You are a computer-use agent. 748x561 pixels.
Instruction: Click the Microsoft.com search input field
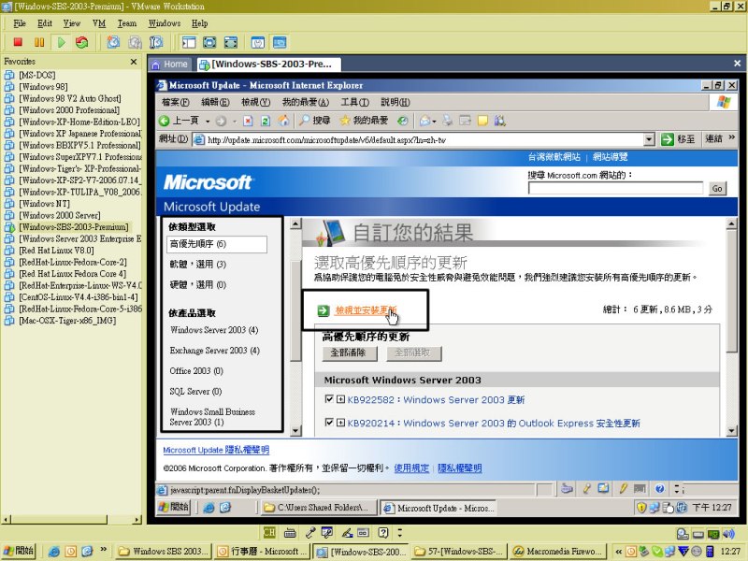(615, 188)
